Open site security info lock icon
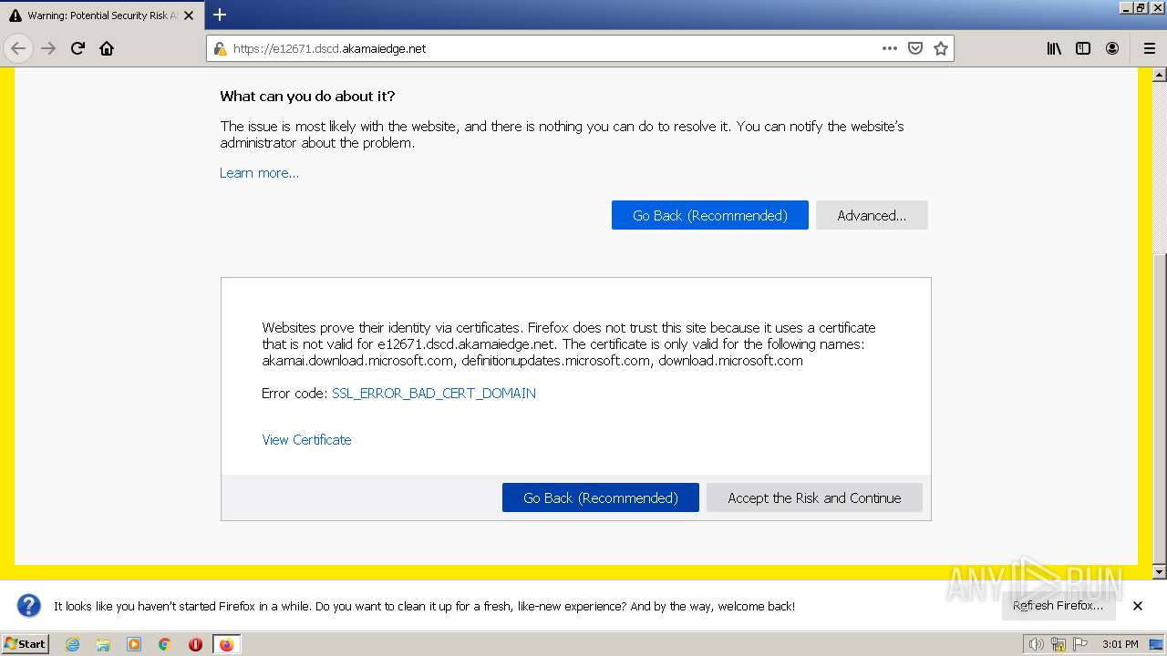Screen dimensions: 1167x656 click(x=220, y=48)
